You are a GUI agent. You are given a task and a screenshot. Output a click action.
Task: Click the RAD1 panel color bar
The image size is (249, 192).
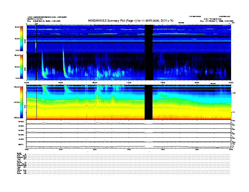21,67
